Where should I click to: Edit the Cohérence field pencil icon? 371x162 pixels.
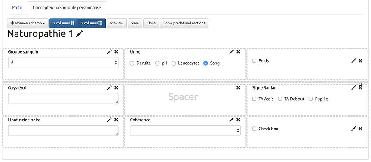(231, 120)
